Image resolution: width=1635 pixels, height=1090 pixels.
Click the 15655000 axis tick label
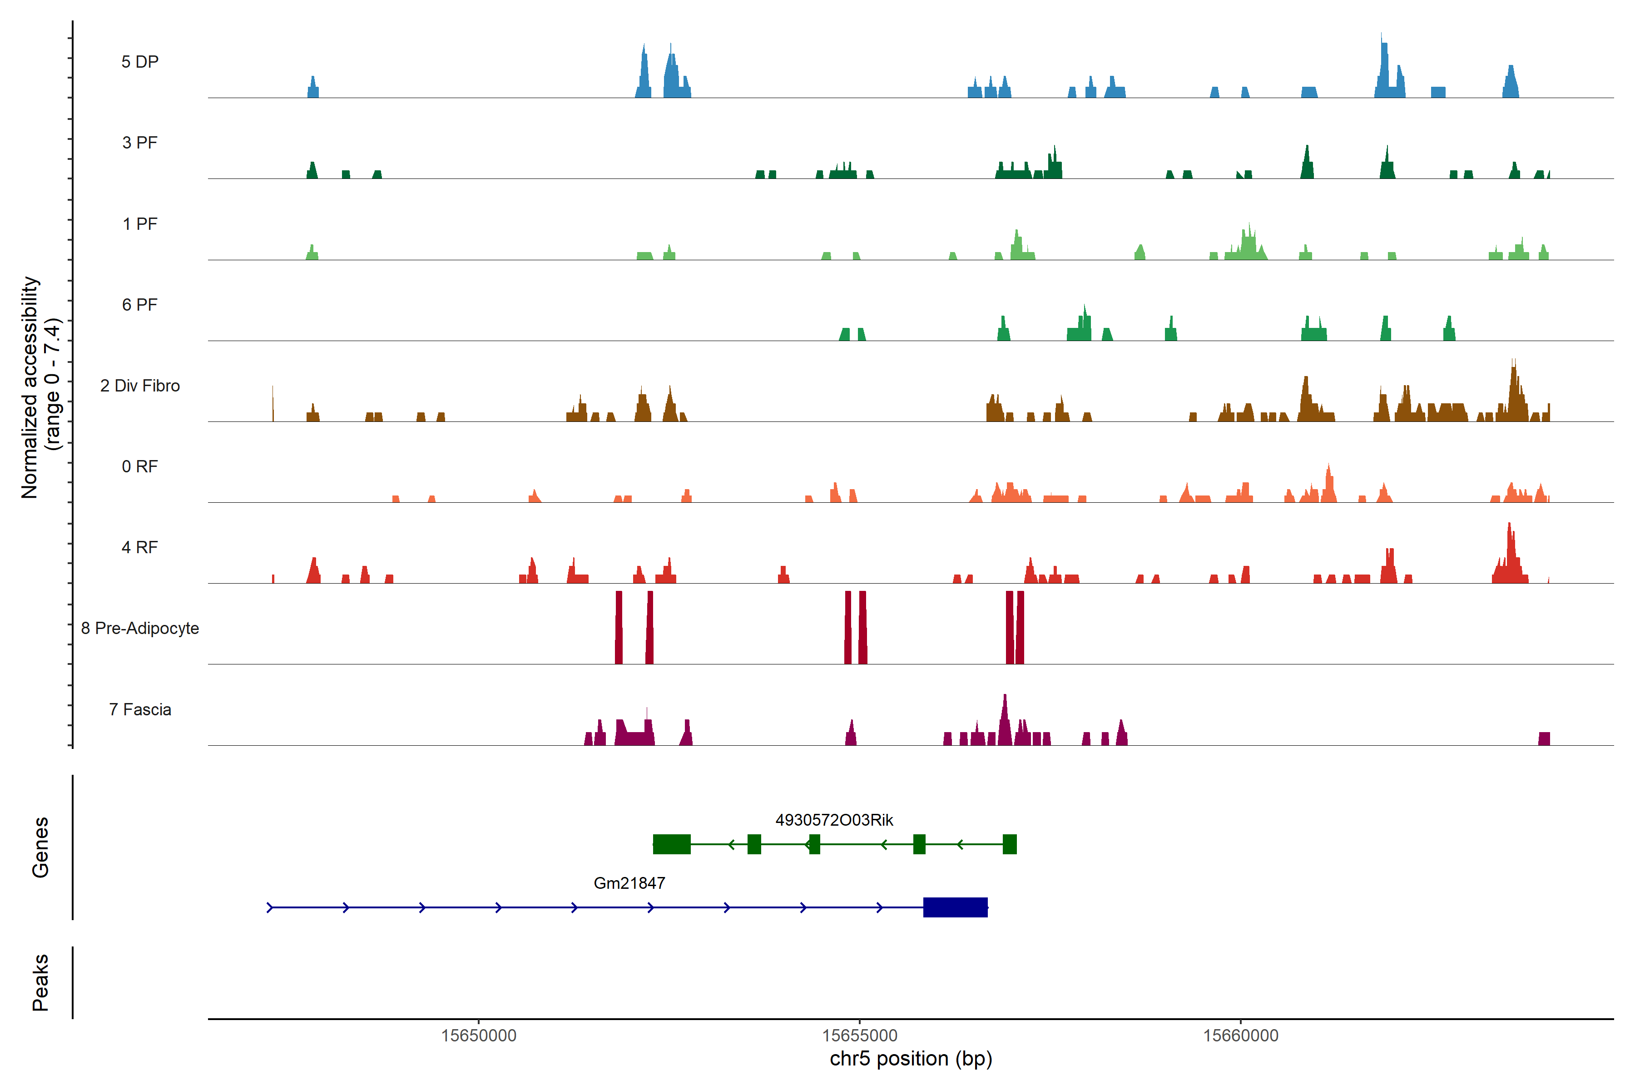pos(860,1035)
